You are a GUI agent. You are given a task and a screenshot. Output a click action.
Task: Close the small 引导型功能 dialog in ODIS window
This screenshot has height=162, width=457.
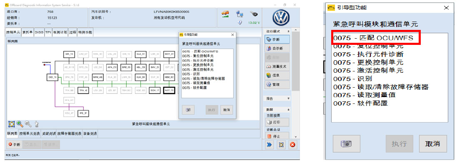[x=232, y=34]
